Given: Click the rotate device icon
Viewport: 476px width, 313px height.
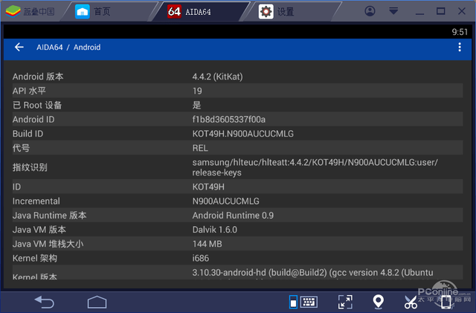Looking at the screenshot, I should 446,303.
